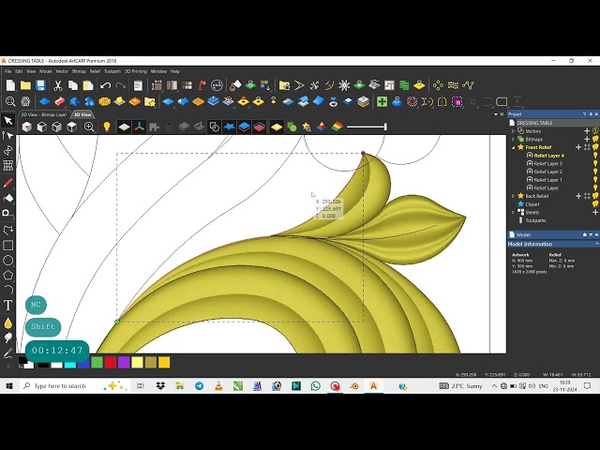The image size is (600, 450).
Task: Open a file with the folder icon
Action: point(25,85)
